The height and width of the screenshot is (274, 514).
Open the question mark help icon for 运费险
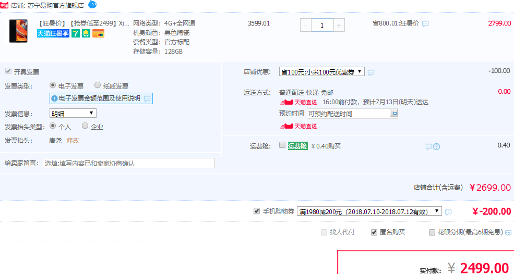pyautogui.click(x=436, y=147)
